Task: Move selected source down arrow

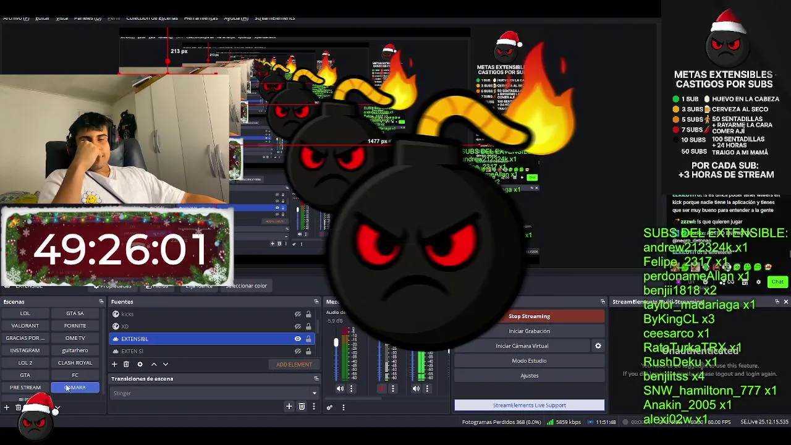Action: coord(165,364)
